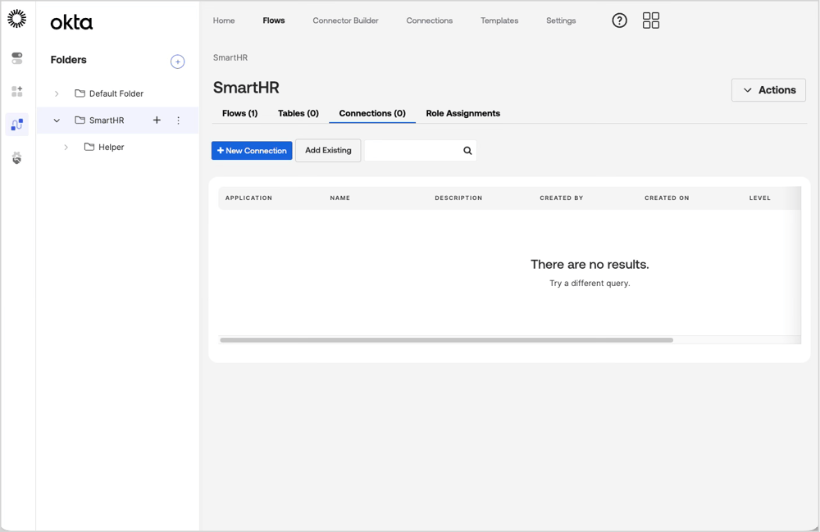This screenshot has height=532, width=820.
Task: Click the SmartHR page title
Action: [246, 87]
